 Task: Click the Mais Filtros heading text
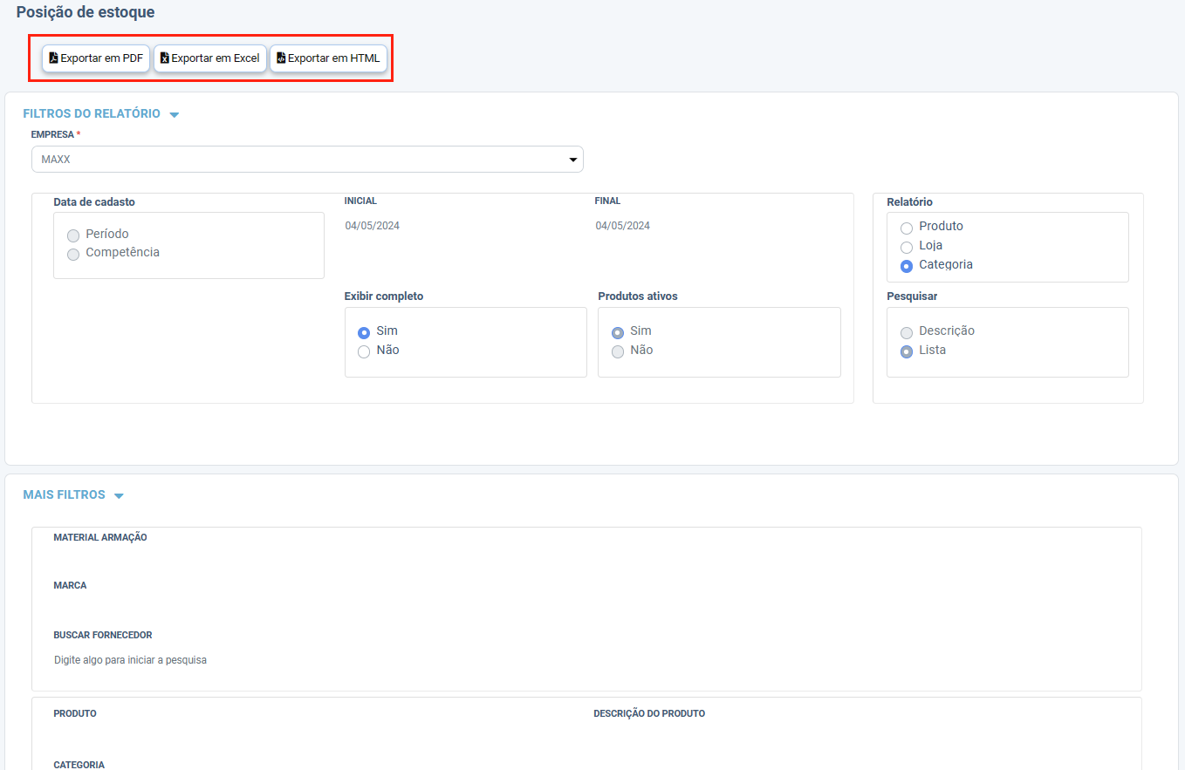64,494
